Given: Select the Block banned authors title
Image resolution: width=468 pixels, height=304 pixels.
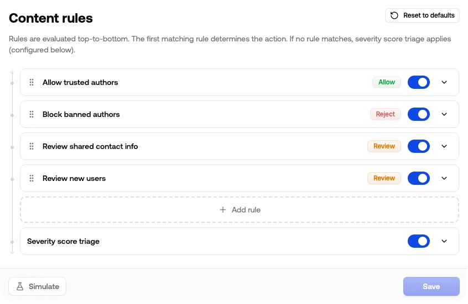Looking at the screenshot, I should click(x=81, y=114).
